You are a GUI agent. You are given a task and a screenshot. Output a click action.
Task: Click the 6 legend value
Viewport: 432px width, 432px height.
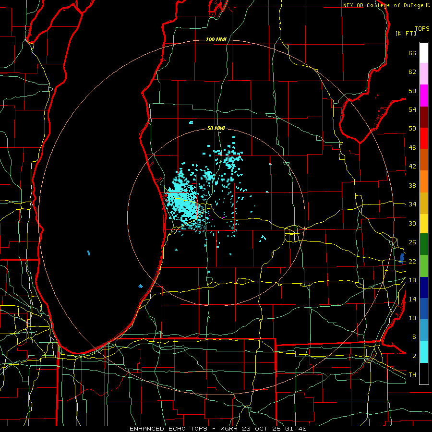(414, 337)
